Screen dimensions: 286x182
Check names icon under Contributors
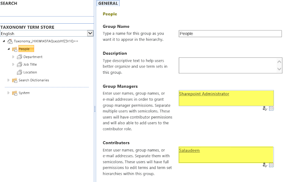point(265,165)
